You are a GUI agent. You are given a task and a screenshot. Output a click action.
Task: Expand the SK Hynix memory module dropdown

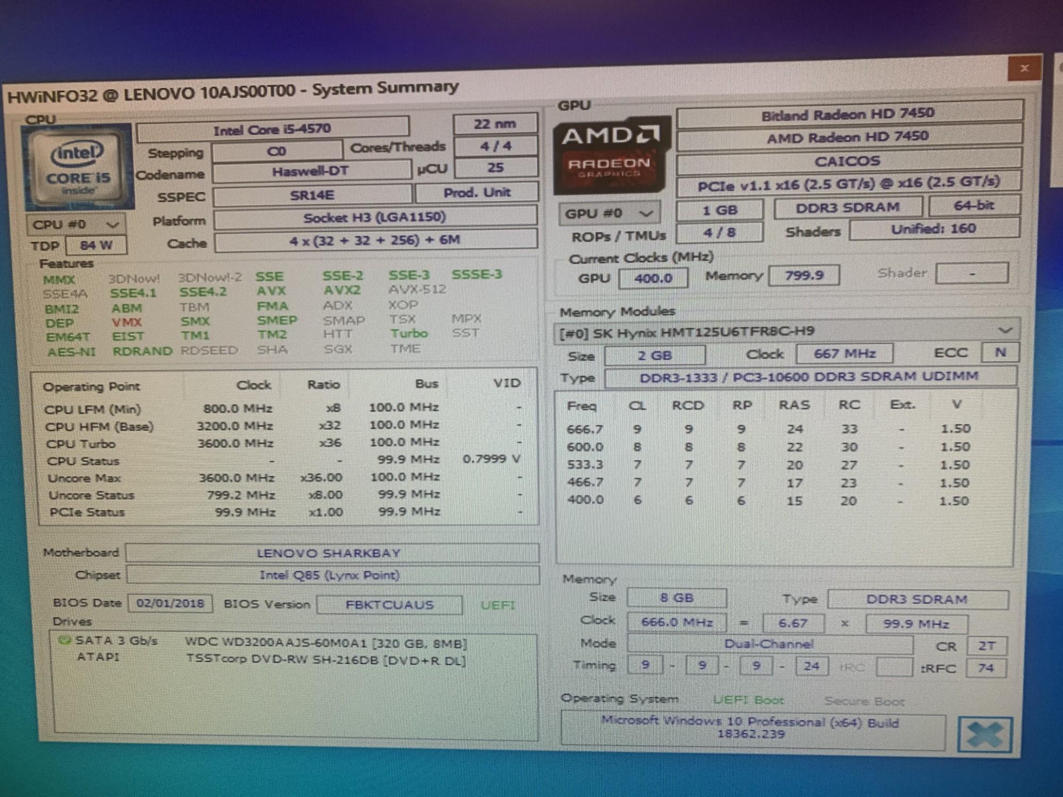(787, 332)
